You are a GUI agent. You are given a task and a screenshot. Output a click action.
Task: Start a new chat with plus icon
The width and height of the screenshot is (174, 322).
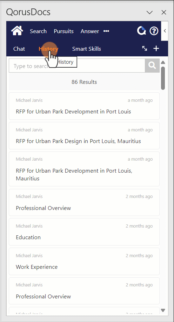[156, 49]
